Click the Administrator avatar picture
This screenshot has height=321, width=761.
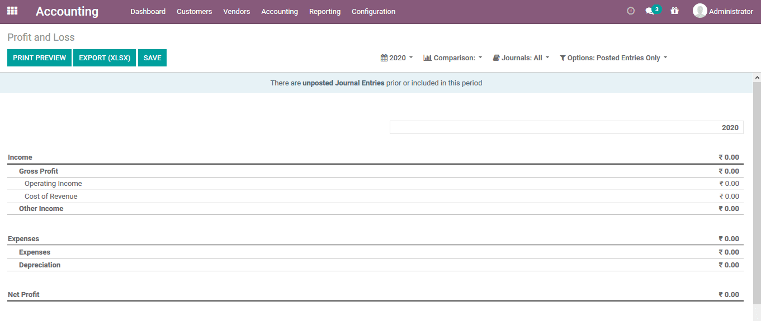pos(699,11)
